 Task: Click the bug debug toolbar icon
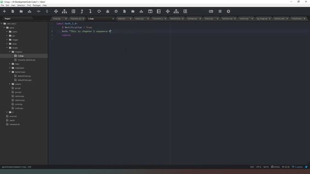click(108, 12)
